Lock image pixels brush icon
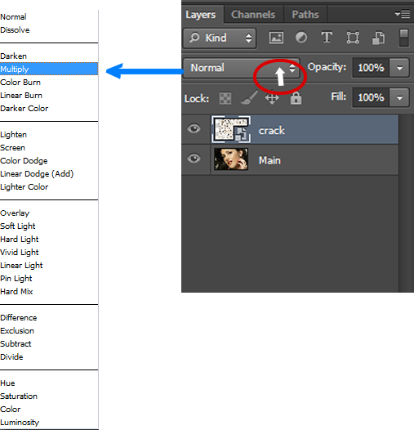 point(249,97)
